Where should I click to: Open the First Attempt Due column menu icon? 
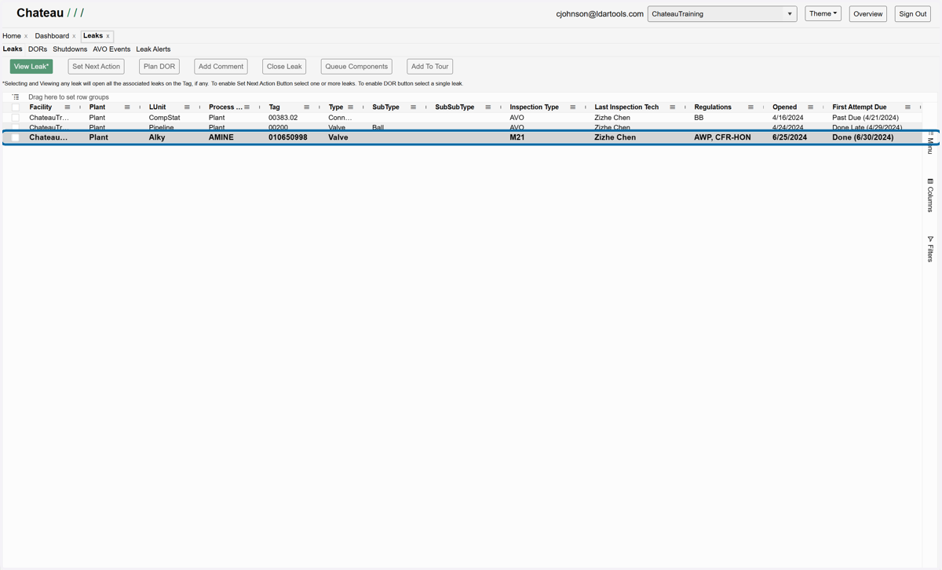(x=907, y=108)
